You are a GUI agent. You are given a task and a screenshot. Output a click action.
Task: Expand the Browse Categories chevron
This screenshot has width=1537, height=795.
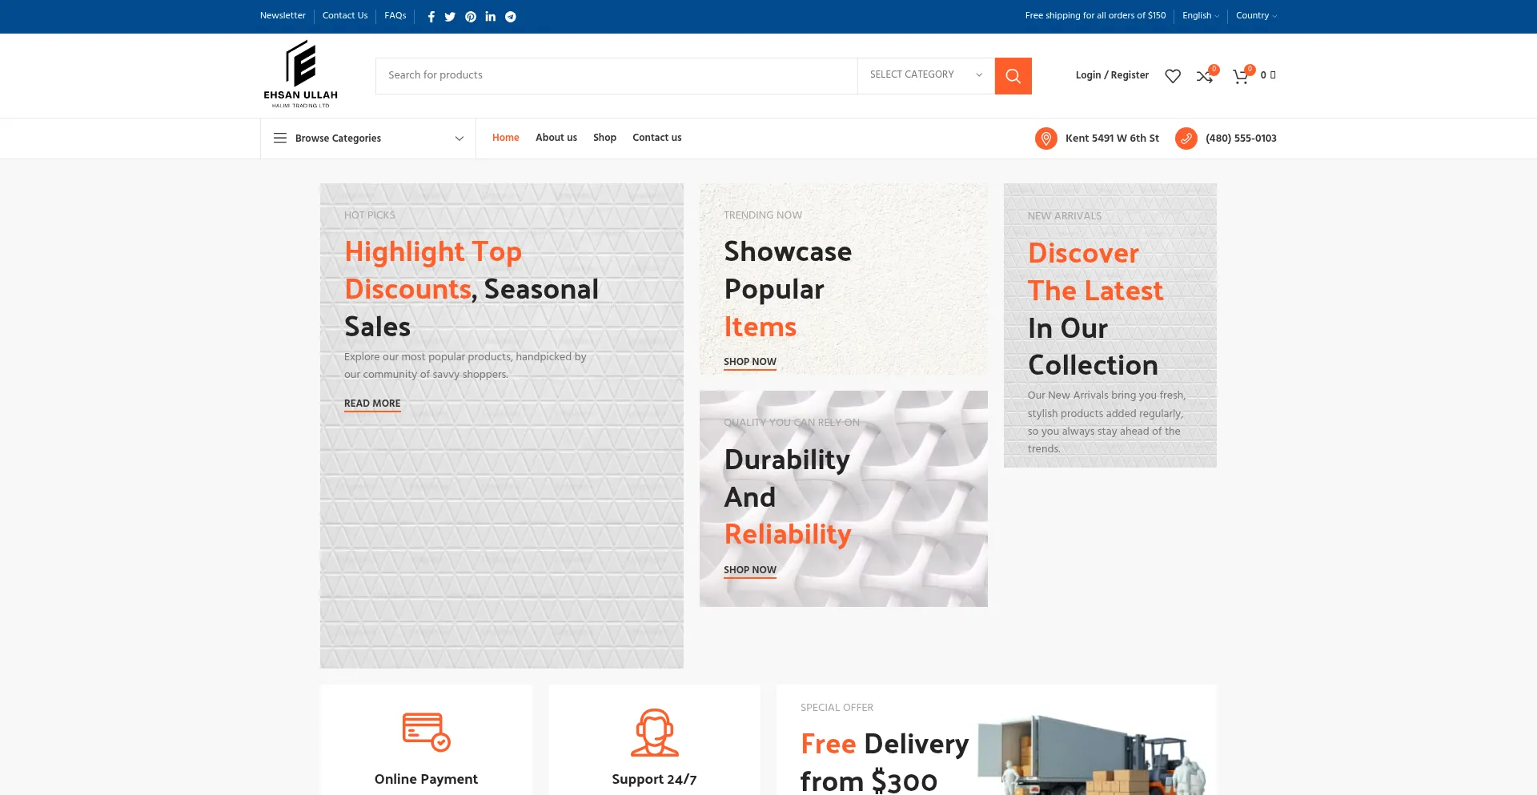[x=459, y=139]
